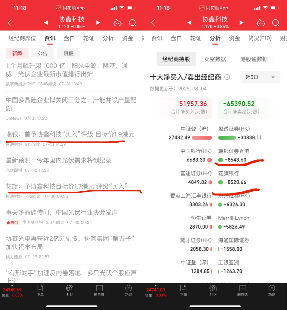Tap 盈透证券(HK) green sell bar

click(x=227, y=138)
